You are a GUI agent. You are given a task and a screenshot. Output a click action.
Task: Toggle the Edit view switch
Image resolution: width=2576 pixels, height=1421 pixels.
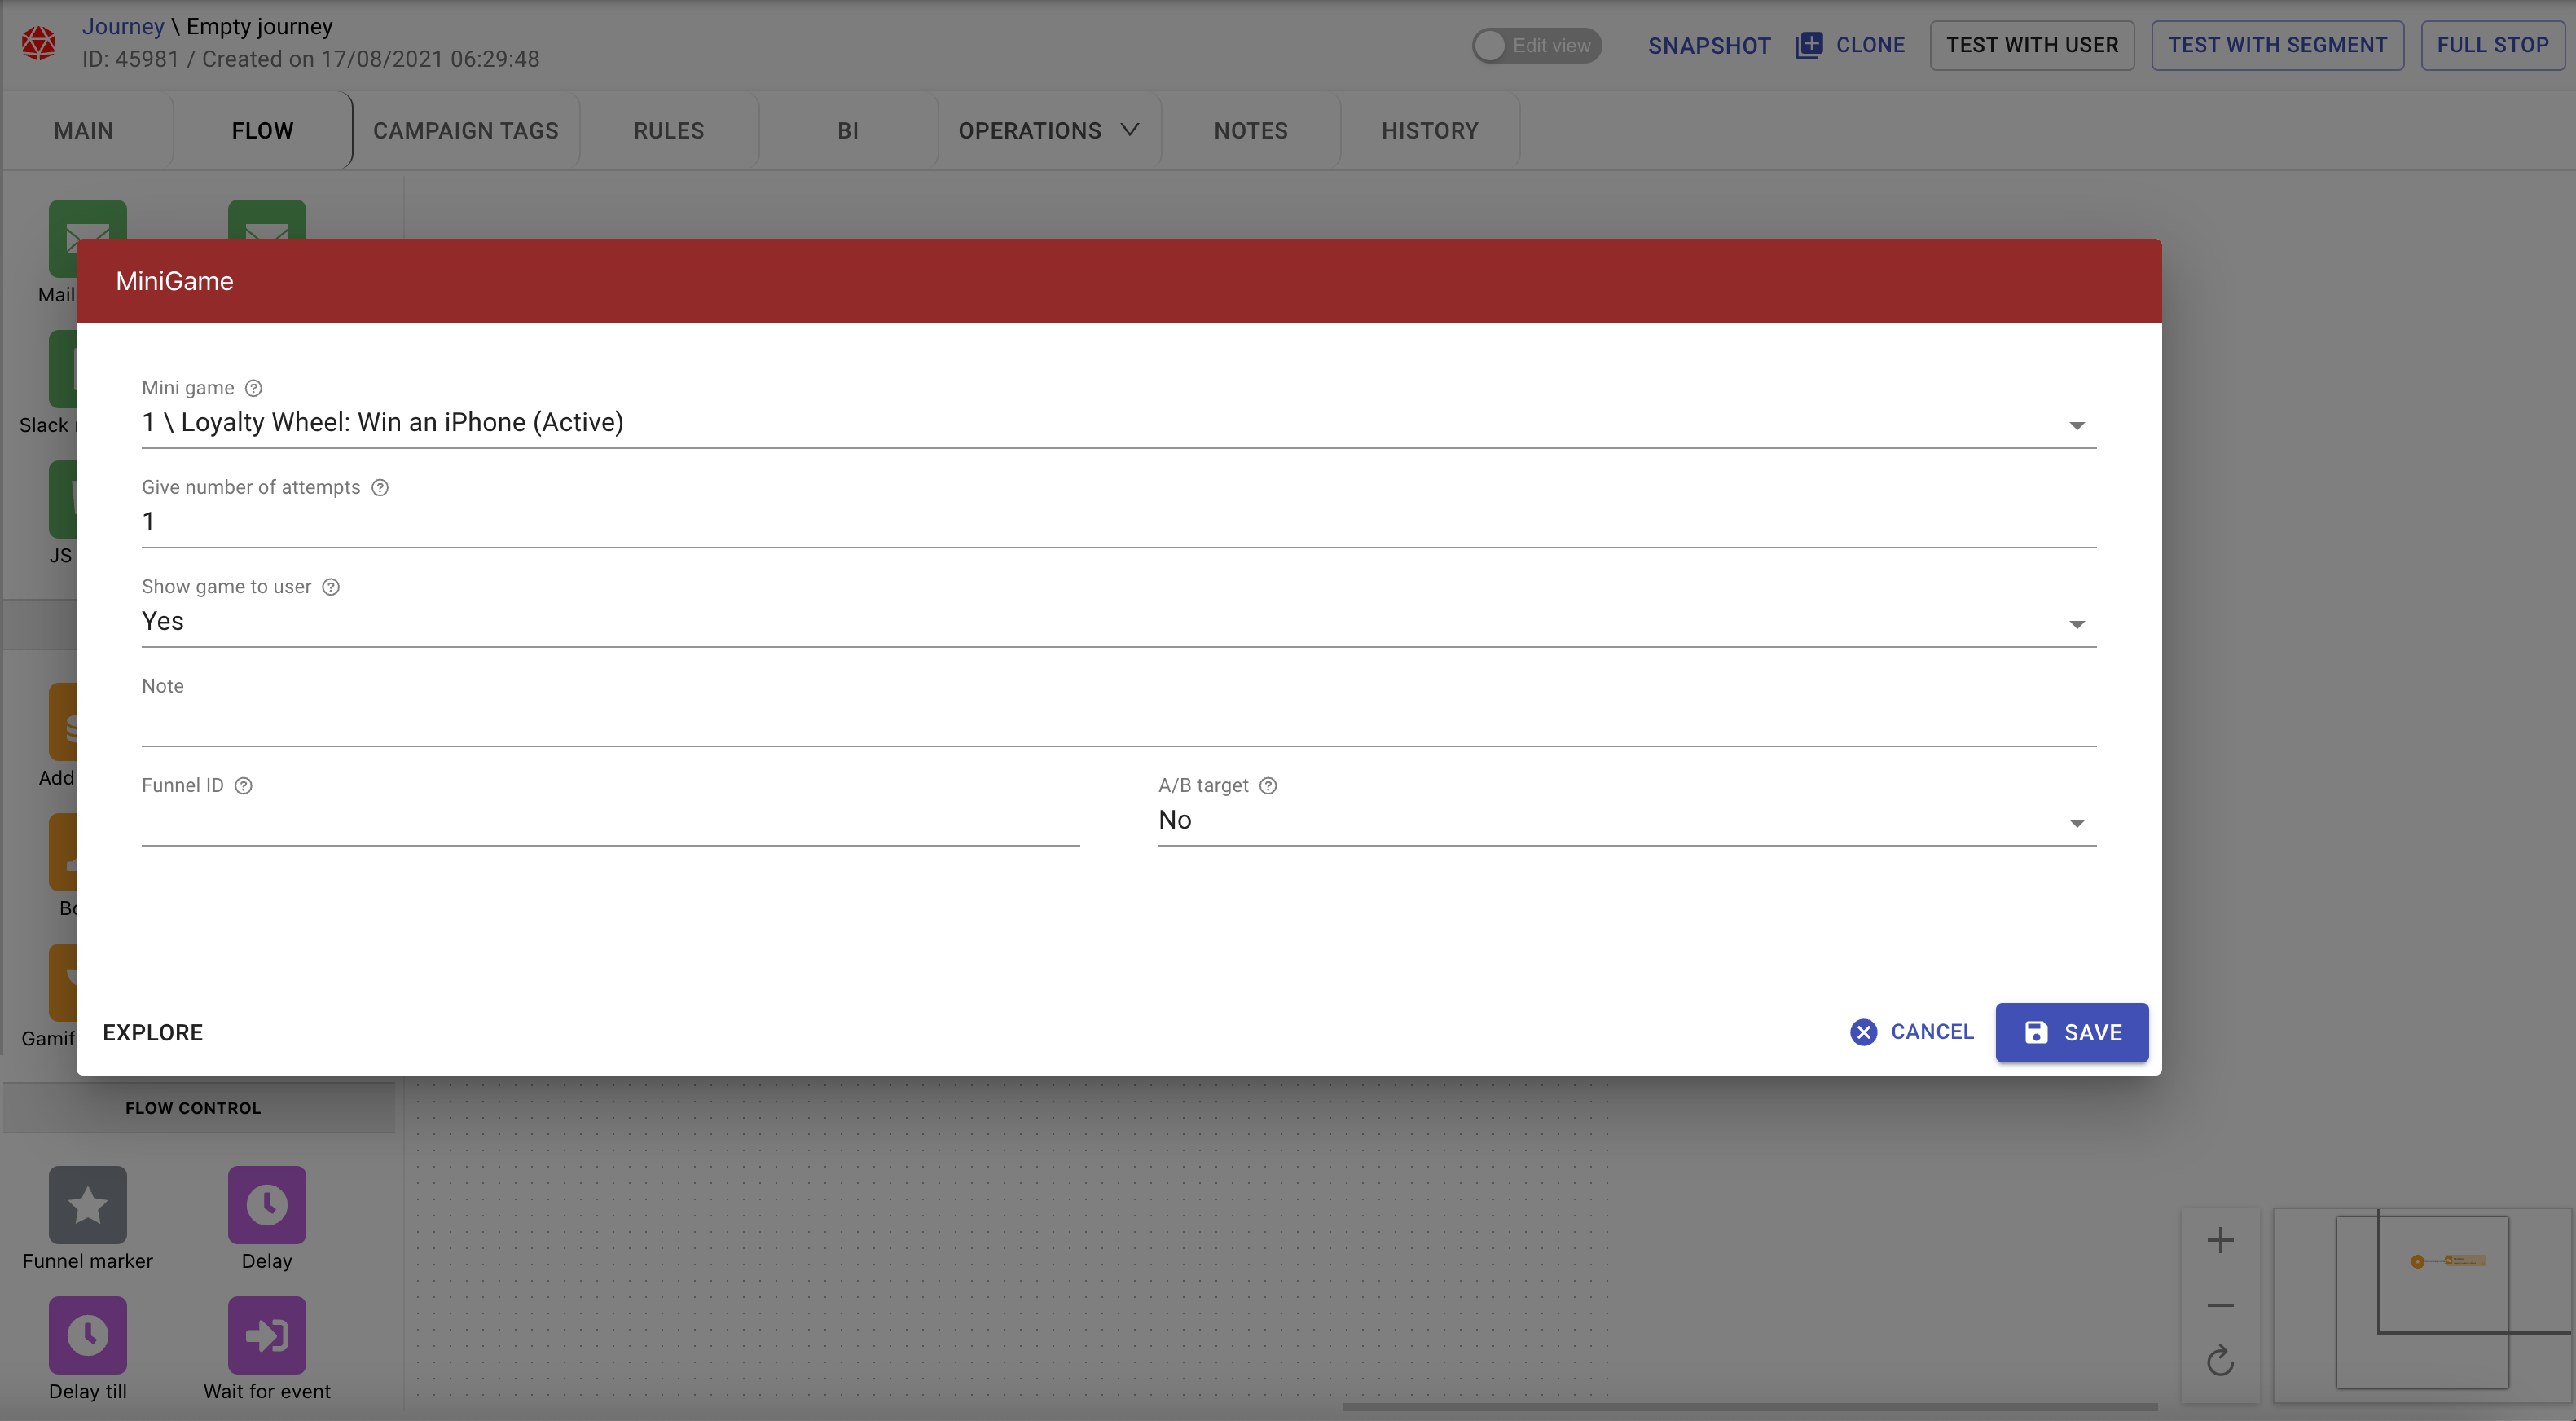[x=1536, y=46]
